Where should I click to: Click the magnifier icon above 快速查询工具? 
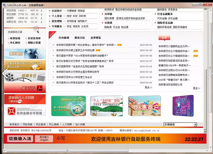point(37,30)
